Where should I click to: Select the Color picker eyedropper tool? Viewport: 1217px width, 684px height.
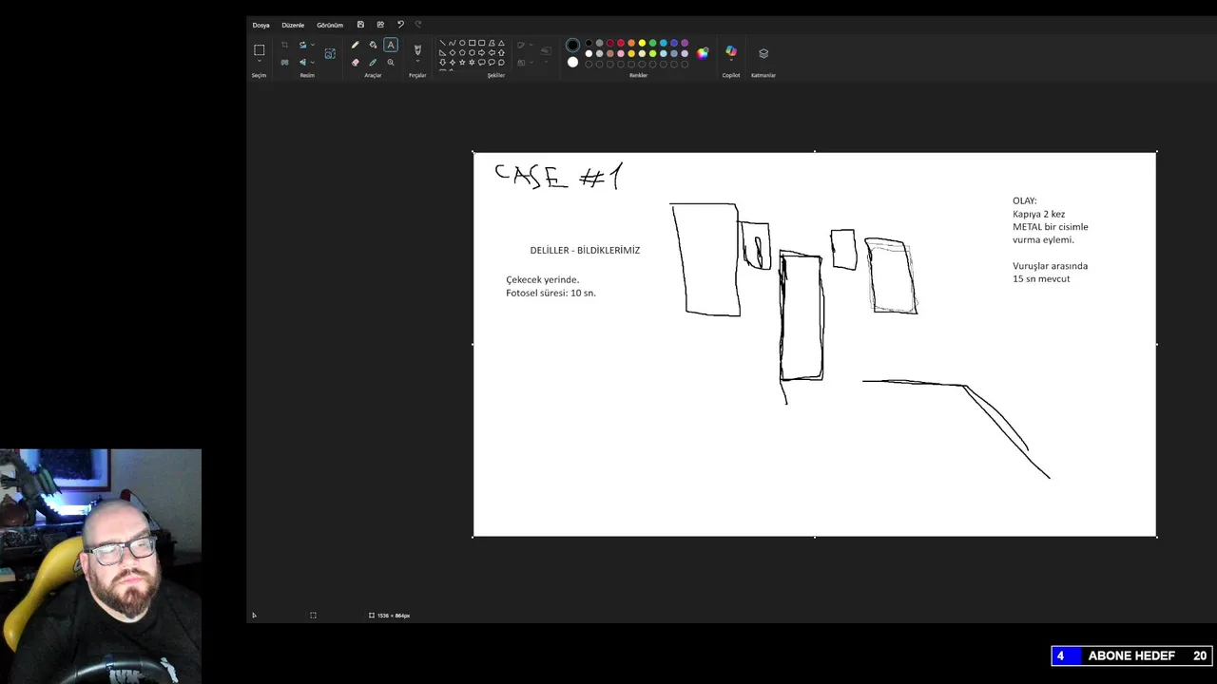[x=373, y=63]
